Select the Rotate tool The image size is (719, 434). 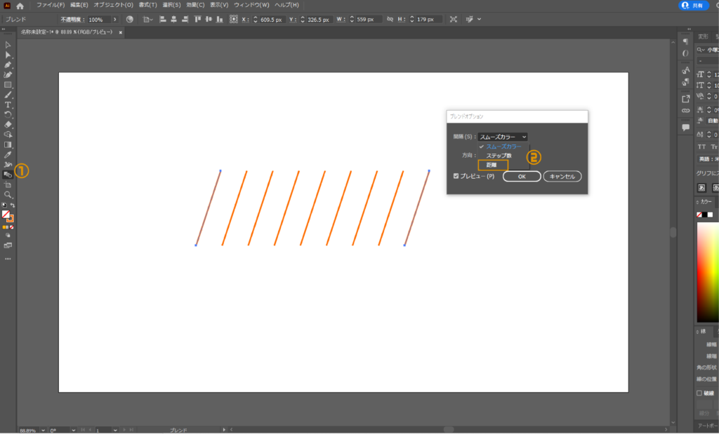point(8,115)
